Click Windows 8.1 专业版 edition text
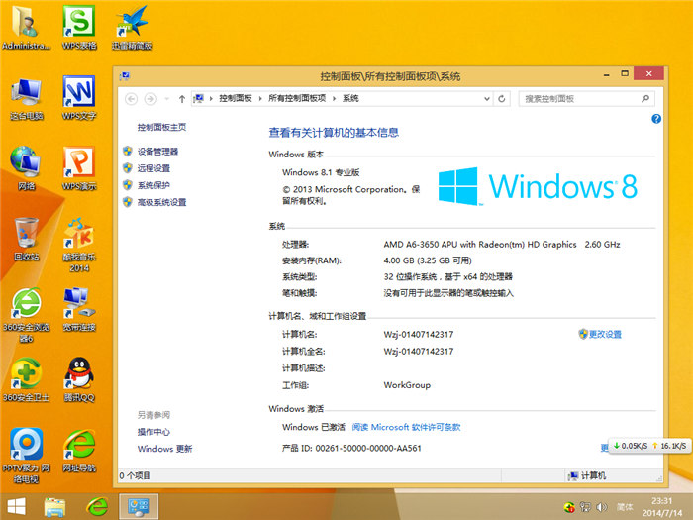 321,172
